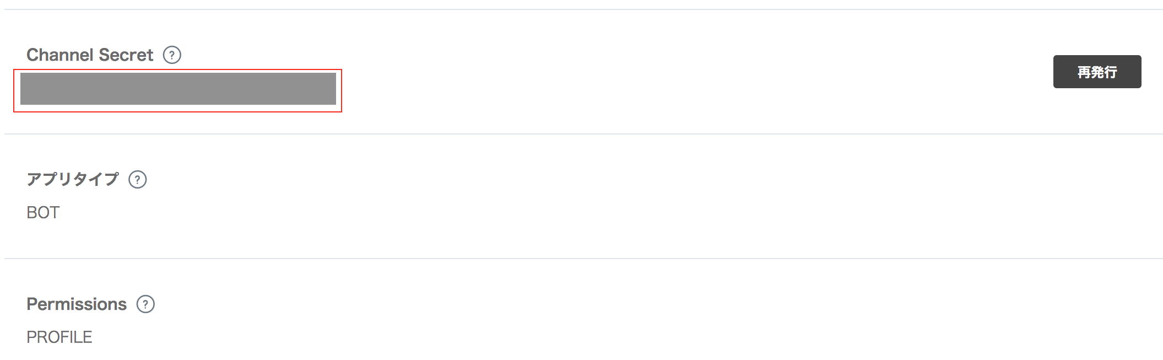The height and width of the screenshot is (360, 1163).
Task: Select the help icon next to Channel Secret
Action: point(171,55)
